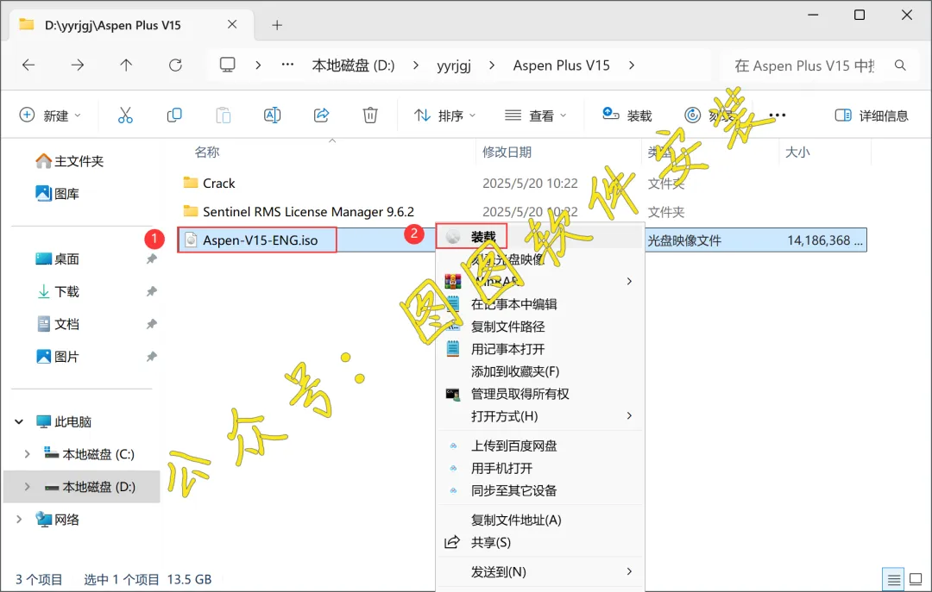
Task: Open the Open With (H) submenu
Action: tap(539, 416)
